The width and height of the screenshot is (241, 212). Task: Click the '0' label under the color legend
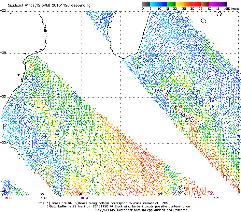tap(143, 8)
